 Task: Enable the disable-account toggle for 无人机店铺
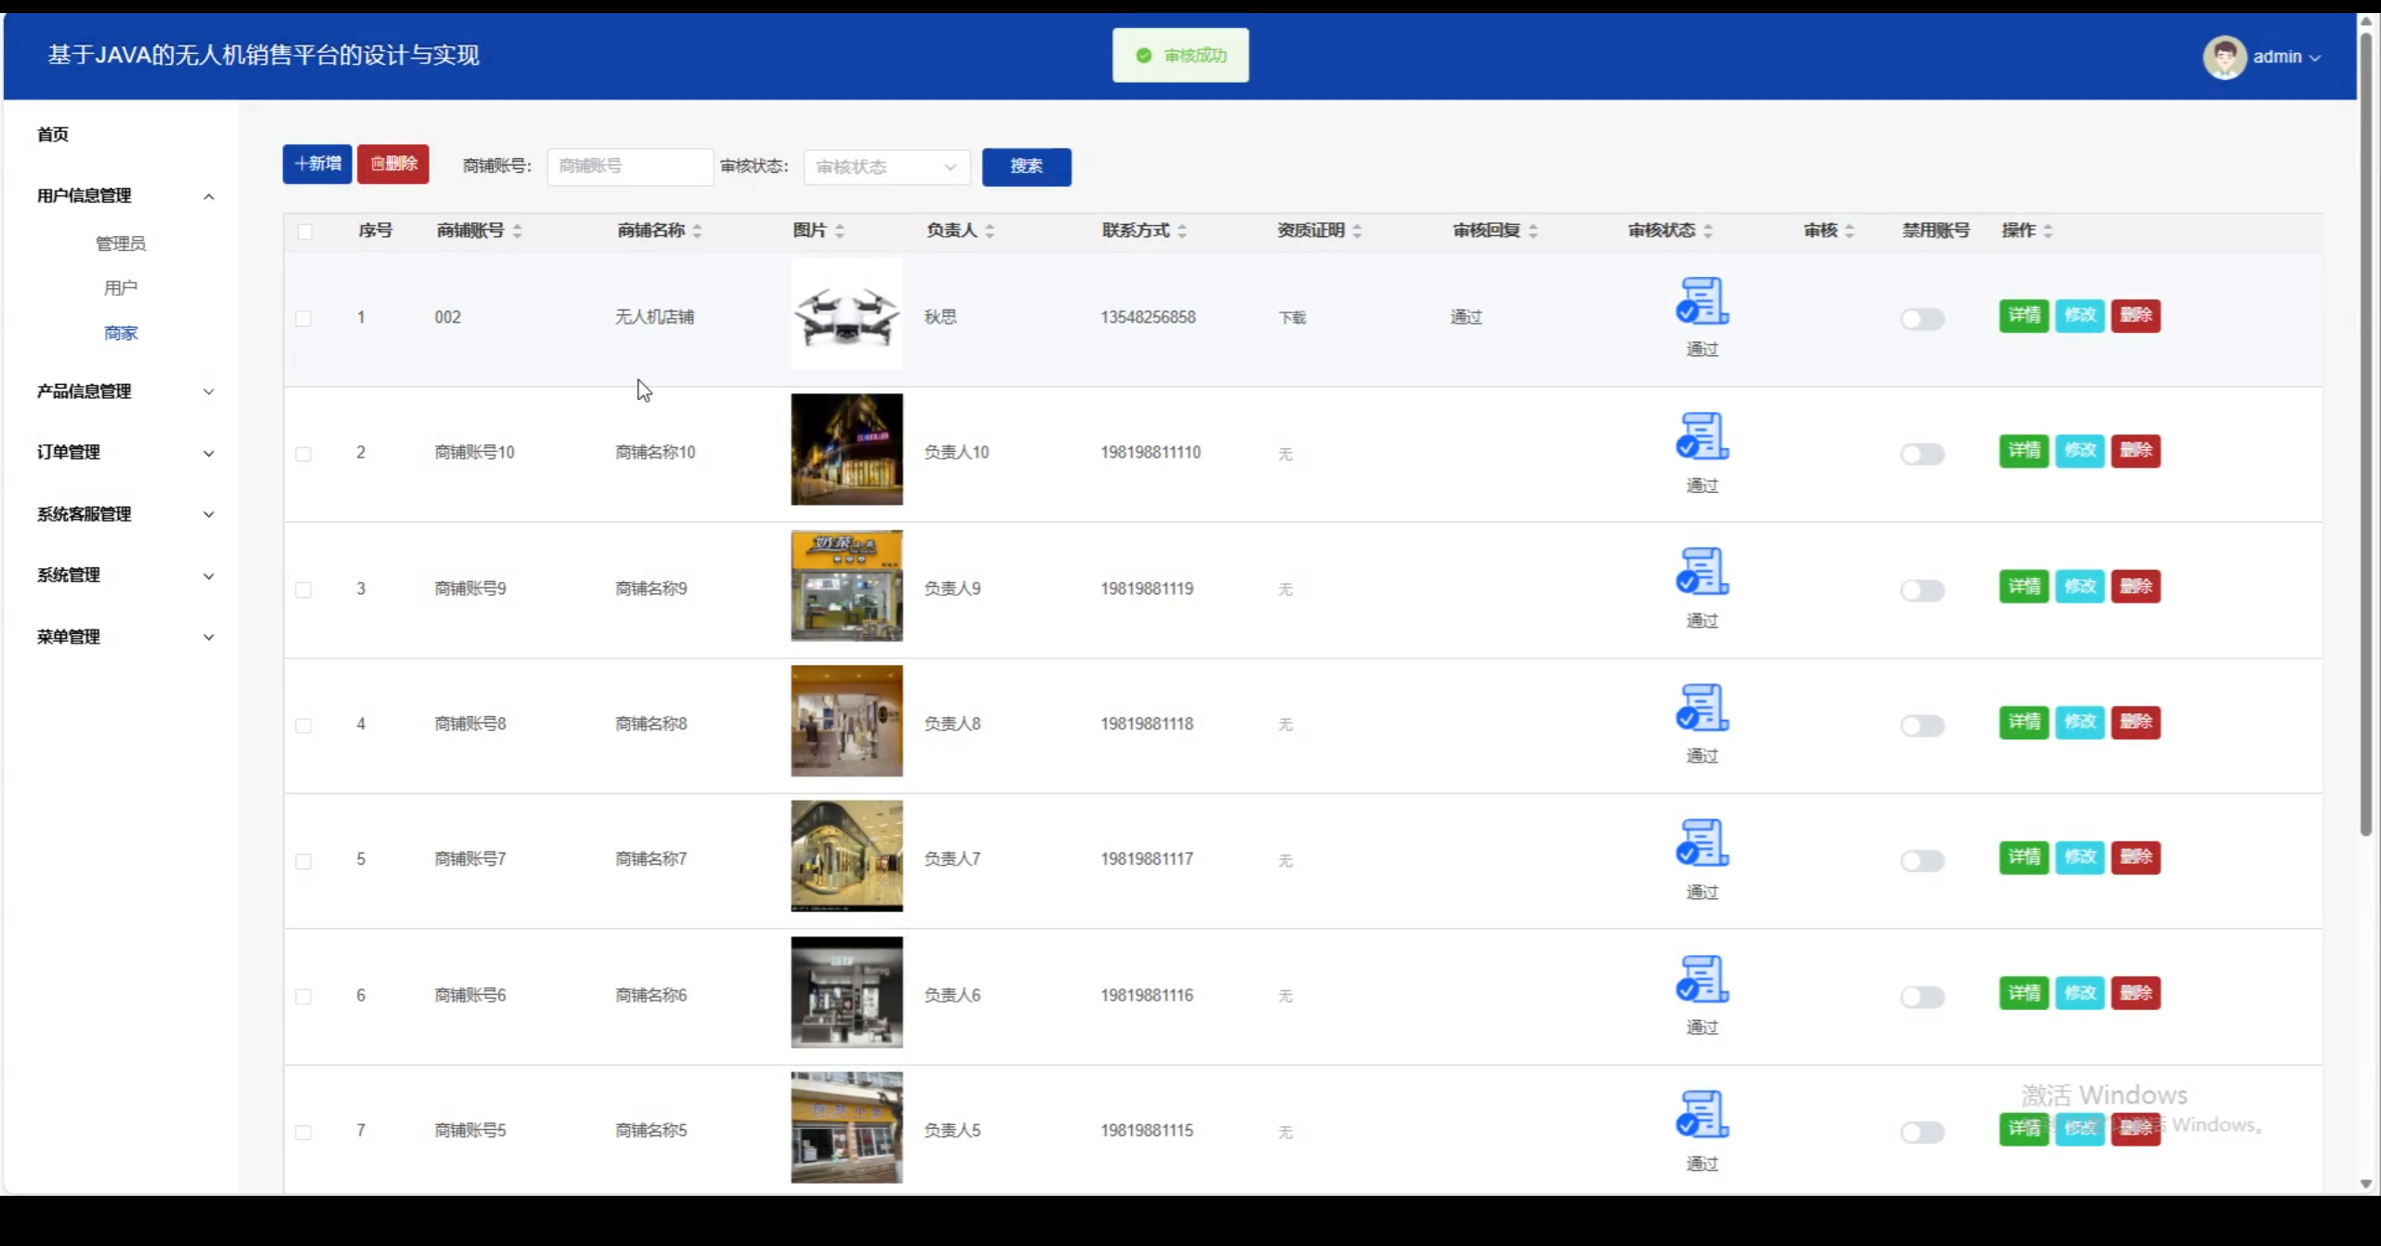(x=1922, y=319)
